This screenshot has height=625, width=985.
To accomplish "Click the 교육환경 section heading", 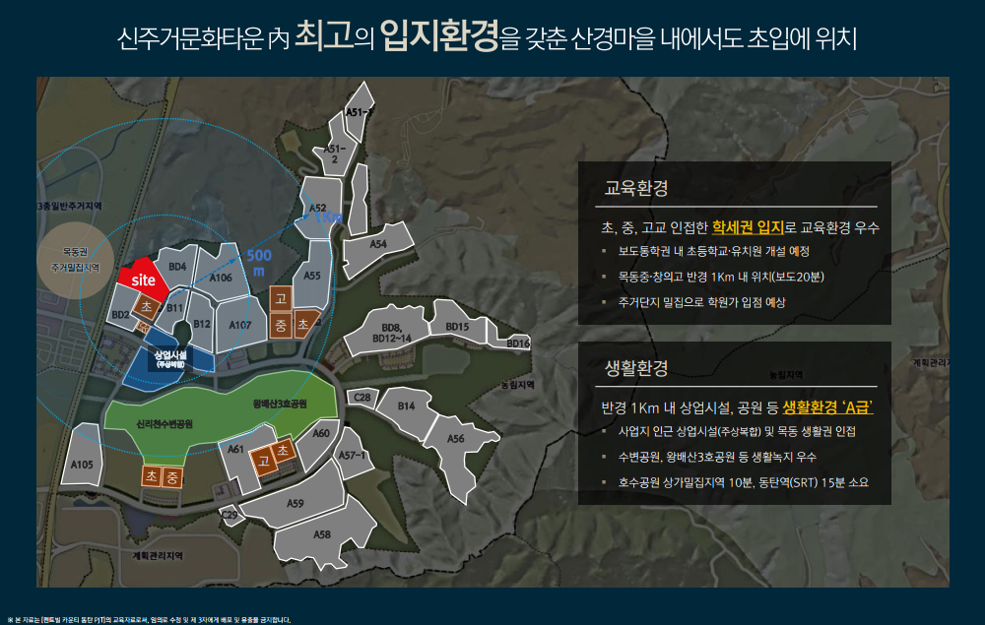I will tap(635, 188).
